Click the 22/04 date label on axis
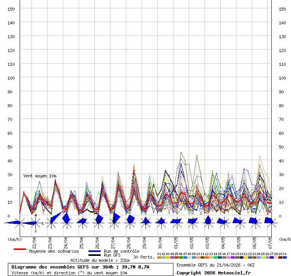The height and width of the screenshot is (276, 291). [34, 241]
